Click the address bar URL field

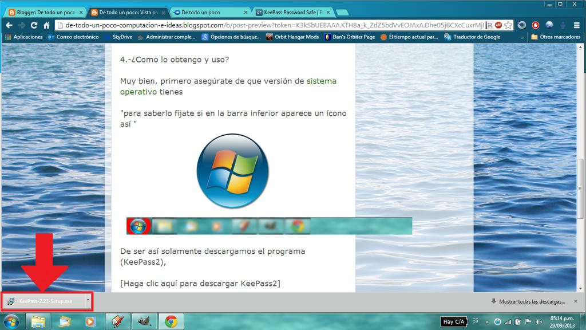pos(275,25)
